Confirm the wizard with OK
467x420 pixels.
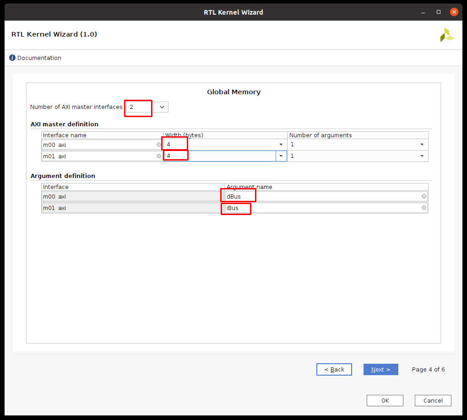click(385, 401)
